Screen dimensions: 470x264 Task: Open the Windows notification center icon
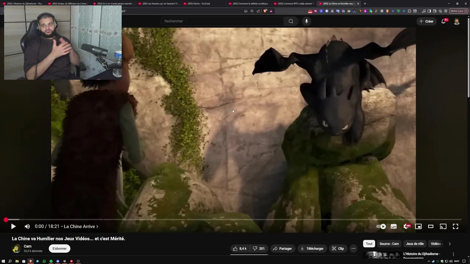pyautogui.click(x=464, y=261)
